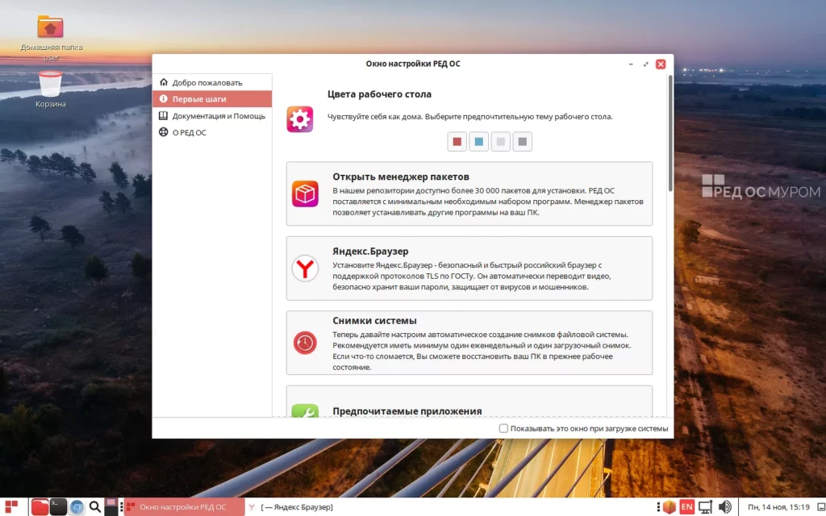This screenshot has width=826, height=516.
Task: Choose the dark gray desktop theme swatch
Action: click(x=523, y=142)
